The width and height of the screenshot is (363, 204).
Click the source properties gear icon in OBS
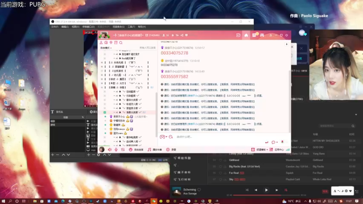coord(98,155)
